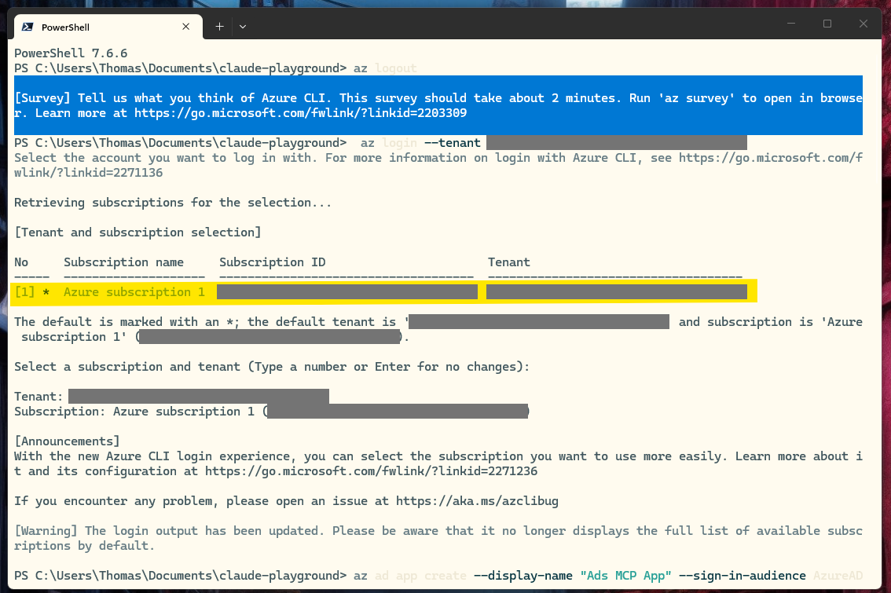Image resolution: width=891 pixels, height=593 pixels.
Task: Click the '--tenant' argument text
Action: (453, 143)
